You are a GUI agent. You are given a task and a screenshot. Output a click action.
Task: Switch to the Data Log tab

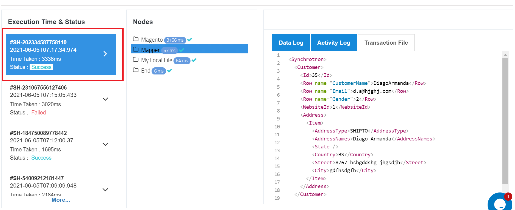[x=291, y=43]
